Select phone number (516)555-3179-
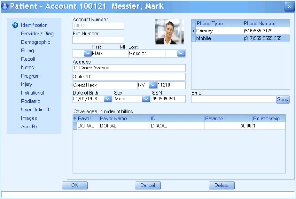 point(266,31)
